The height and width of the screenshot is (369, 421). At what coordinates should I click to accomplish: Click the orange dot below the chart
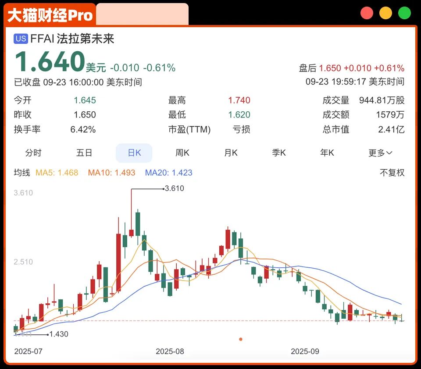(240, 339)
